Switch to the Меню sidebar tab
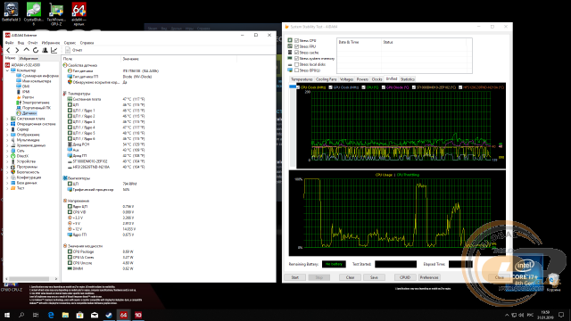Screen dimensions: 571x321 (x=10, y=58)
